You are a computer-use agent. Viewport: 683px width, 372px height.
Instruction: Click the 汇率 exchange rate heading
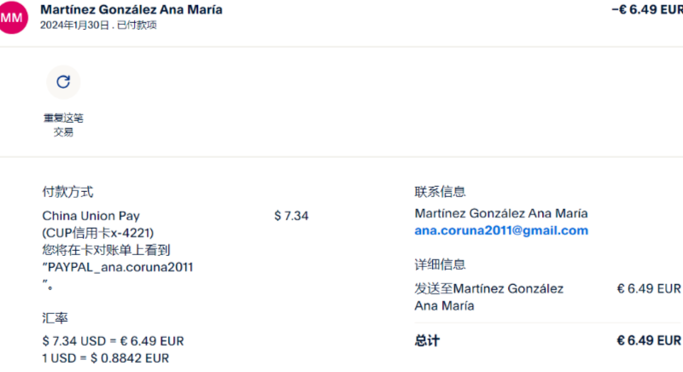tap(55, 317)
